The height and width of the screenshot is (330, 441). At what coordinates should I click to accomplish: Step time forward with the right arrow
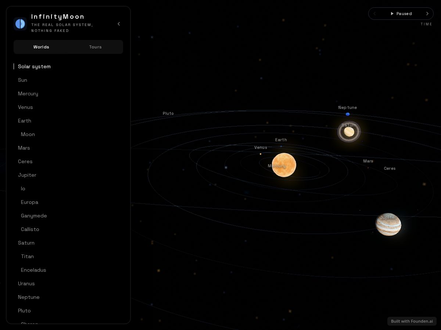[x=427, y=14]
